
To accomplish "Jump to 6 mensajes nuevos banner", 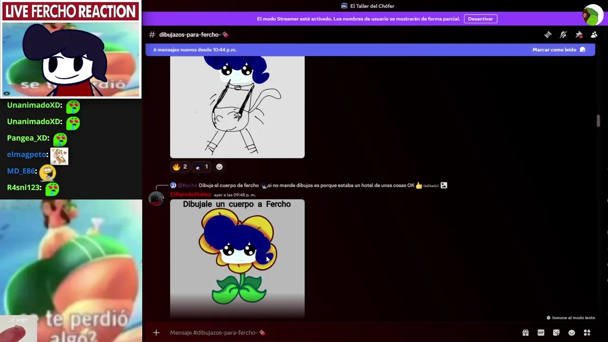I will (x=370, y=50).
